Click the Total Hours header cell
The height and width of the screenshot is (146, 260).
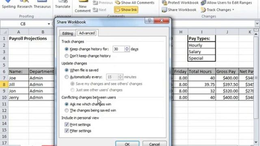(x=201, y=71)
